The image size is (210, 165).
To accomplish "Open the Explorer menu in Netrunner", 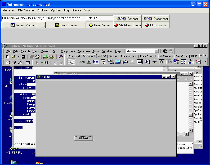I will [x=43, y=10].
